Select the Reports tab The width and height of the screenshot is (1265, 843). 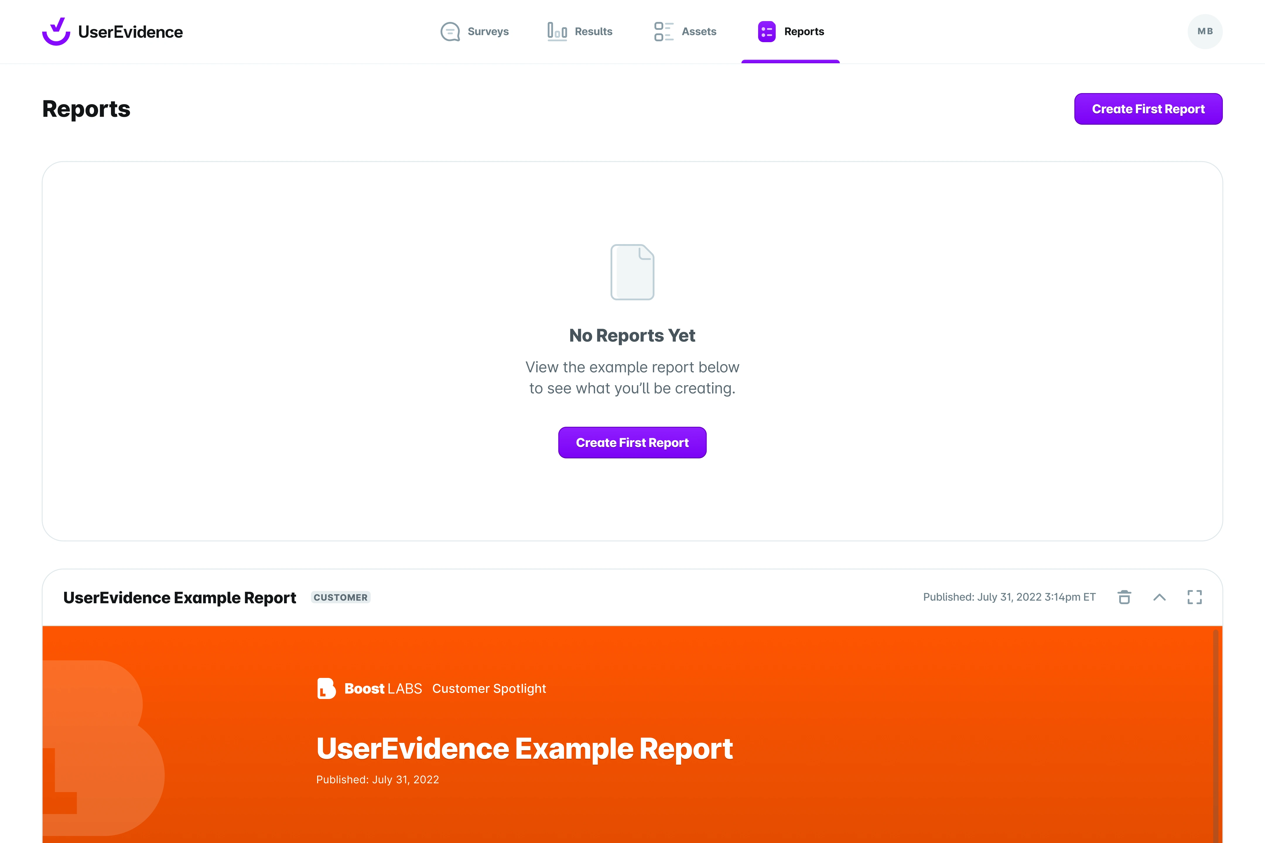tap(791, 31)
